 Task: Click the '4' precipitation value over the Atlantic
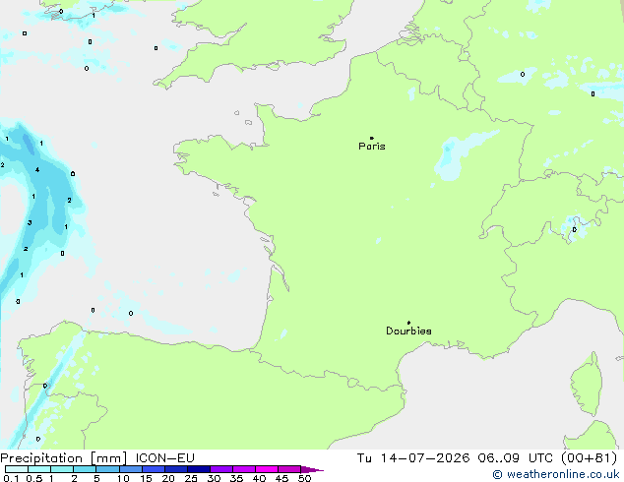click(x=37, y=170)
